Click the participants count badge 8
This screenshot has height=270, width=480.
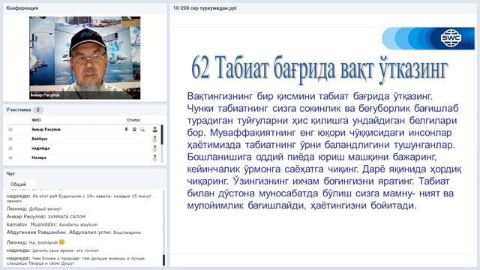38,109
